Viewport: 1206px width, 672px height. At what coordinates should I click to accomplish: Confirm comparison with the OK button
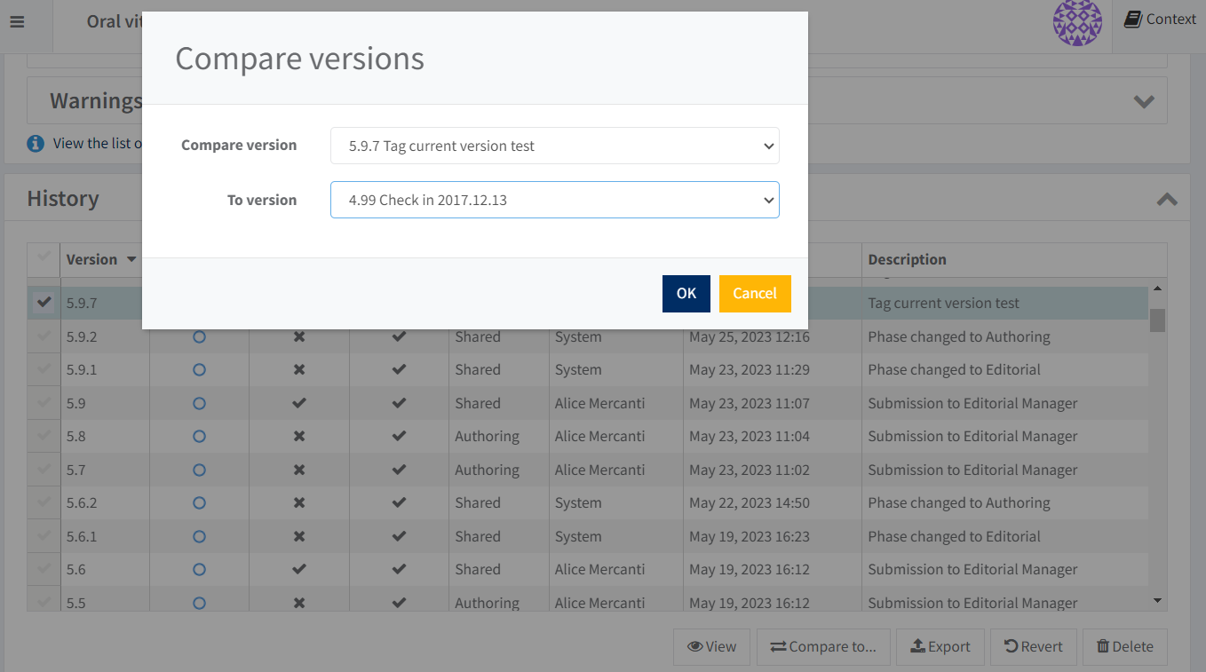click(x=686, y=294)
